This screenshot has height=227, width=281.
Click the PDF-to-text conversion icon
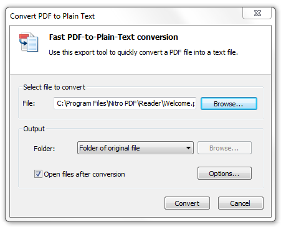point(29,42)
